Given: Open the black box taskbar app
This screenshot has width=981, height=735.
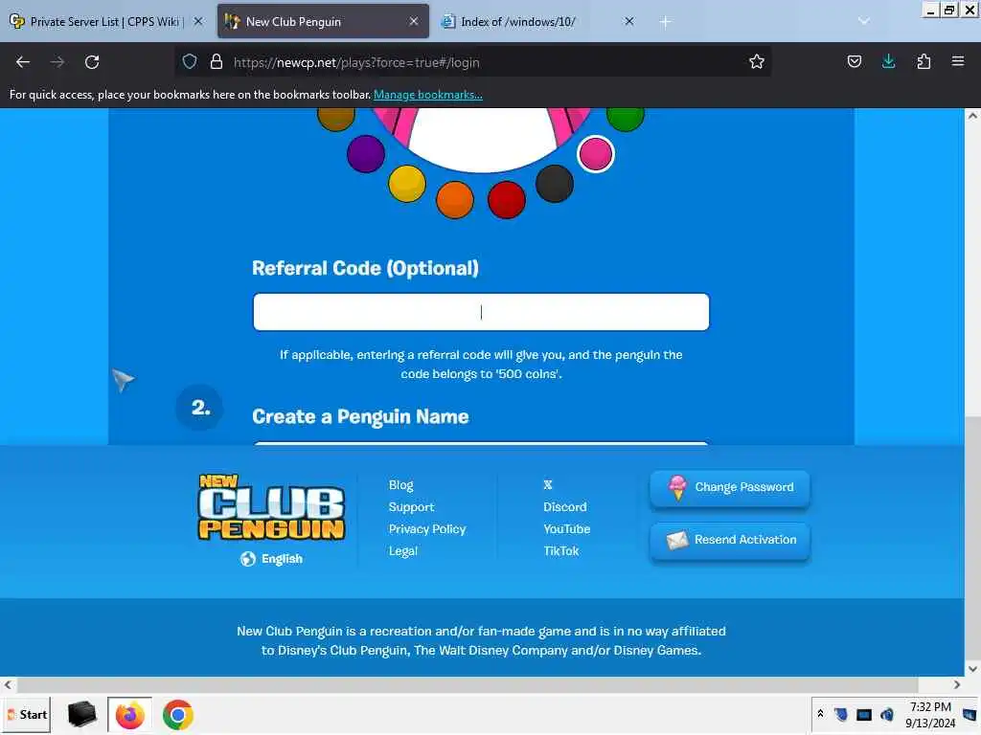Looking at the screenshot, I should point(82,714).
